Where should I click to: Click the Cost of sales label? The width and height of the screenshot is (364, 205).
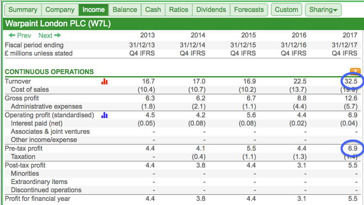(30, 90)
